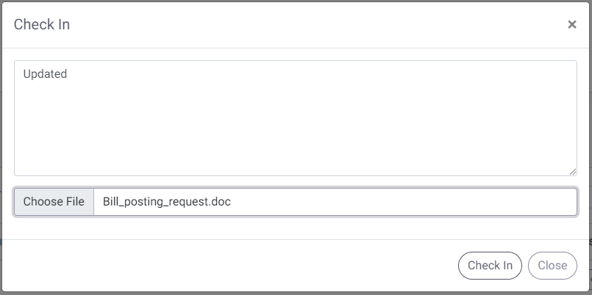Click the X at the dialog header
This screenshot has height=295, width=592.
pos(572,24)
